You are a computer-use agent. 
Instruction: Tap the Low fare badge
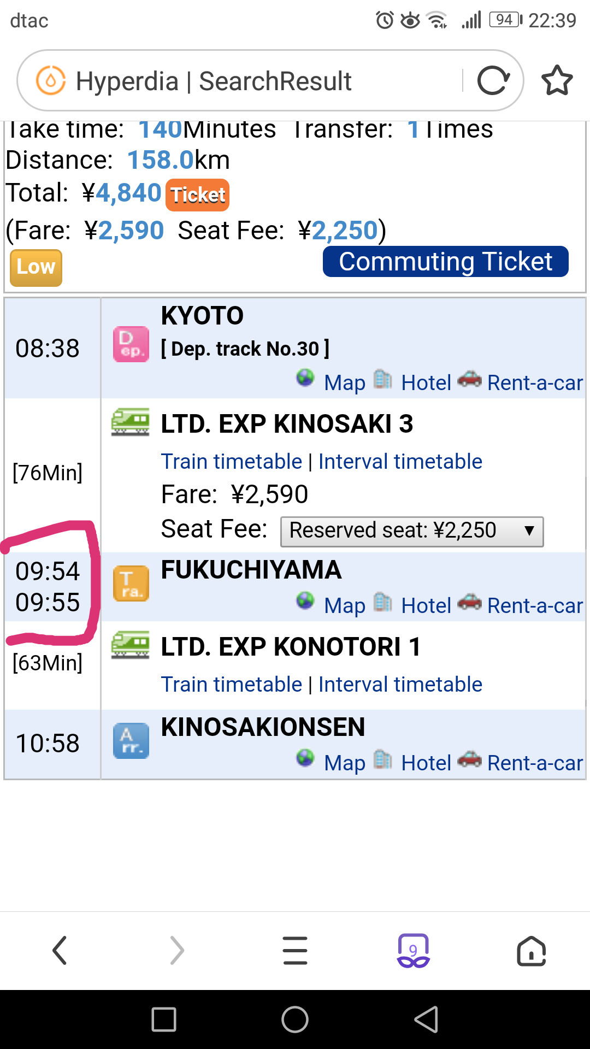[36, 268]
